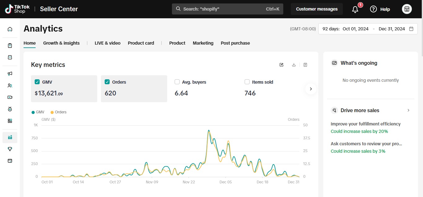Click the end date Dec 31, 2024
The width and height of the screenshot is (423, 197).
coord(392,29)
